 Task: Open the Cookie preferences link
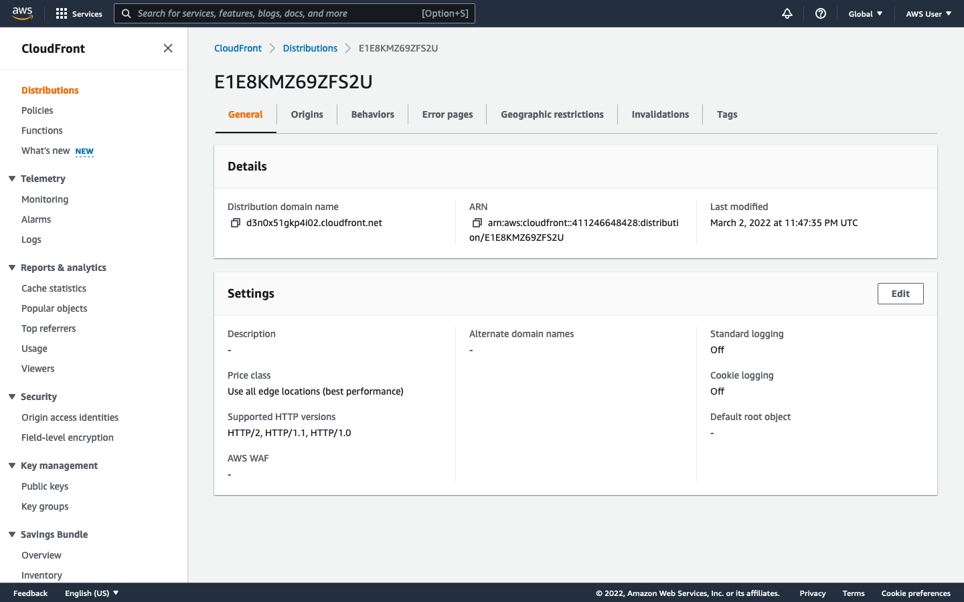(x=916, y=593)
